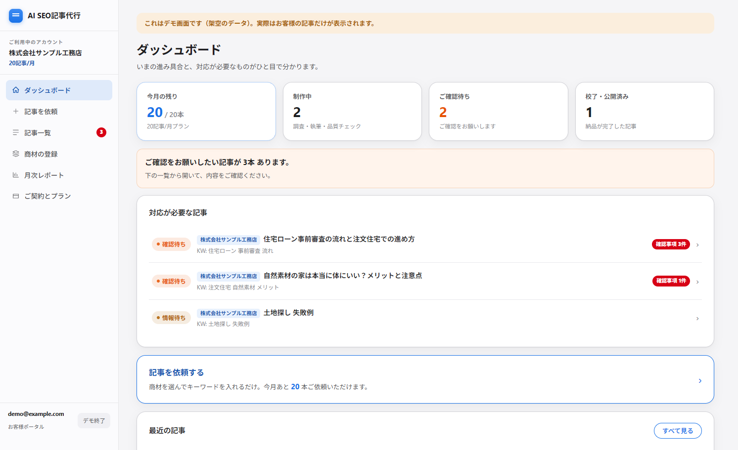This screenshot has height=450, width=738.
Task: Expand the 住宅ローン事前審査 row chevron
Action: point(697,245)
